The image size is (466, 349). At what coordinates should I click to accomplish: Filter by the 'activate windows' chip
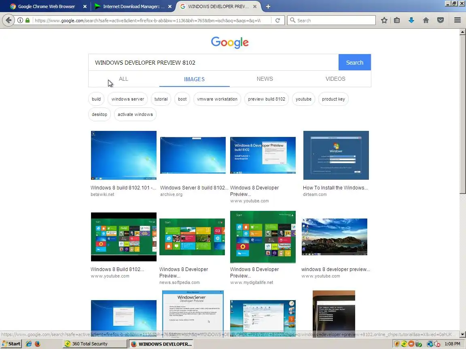135,115
